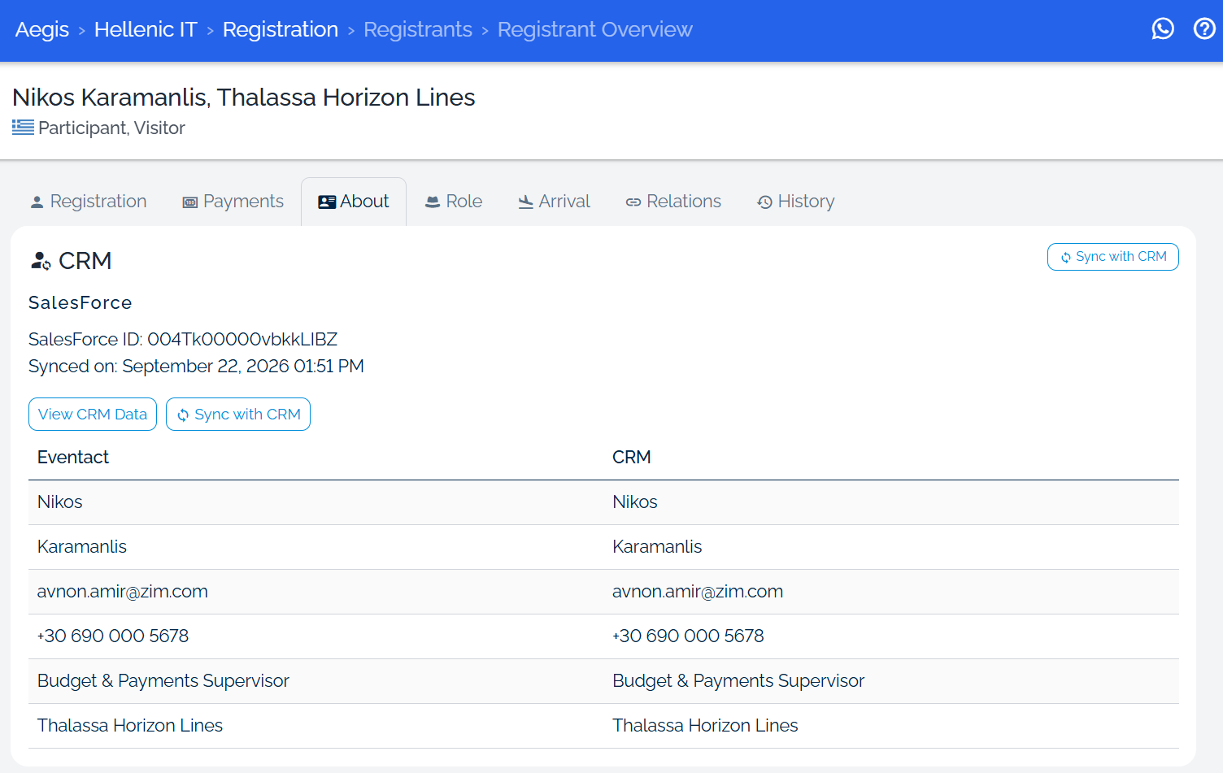Click CRM Thalassa Horizon Lines cell

click(x=891, y=726)
